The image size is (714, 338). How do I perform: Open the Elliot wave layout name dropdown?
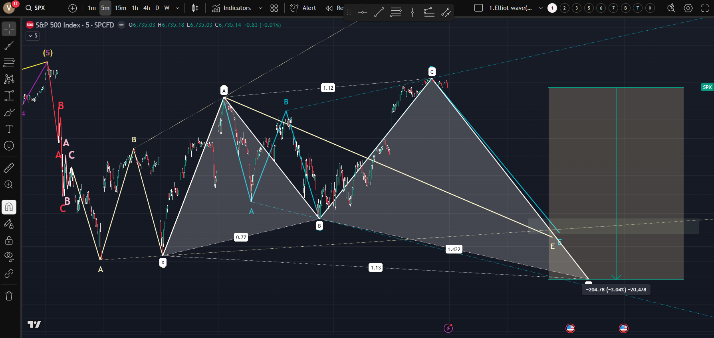pyautogui.click(x=541, y=8)
